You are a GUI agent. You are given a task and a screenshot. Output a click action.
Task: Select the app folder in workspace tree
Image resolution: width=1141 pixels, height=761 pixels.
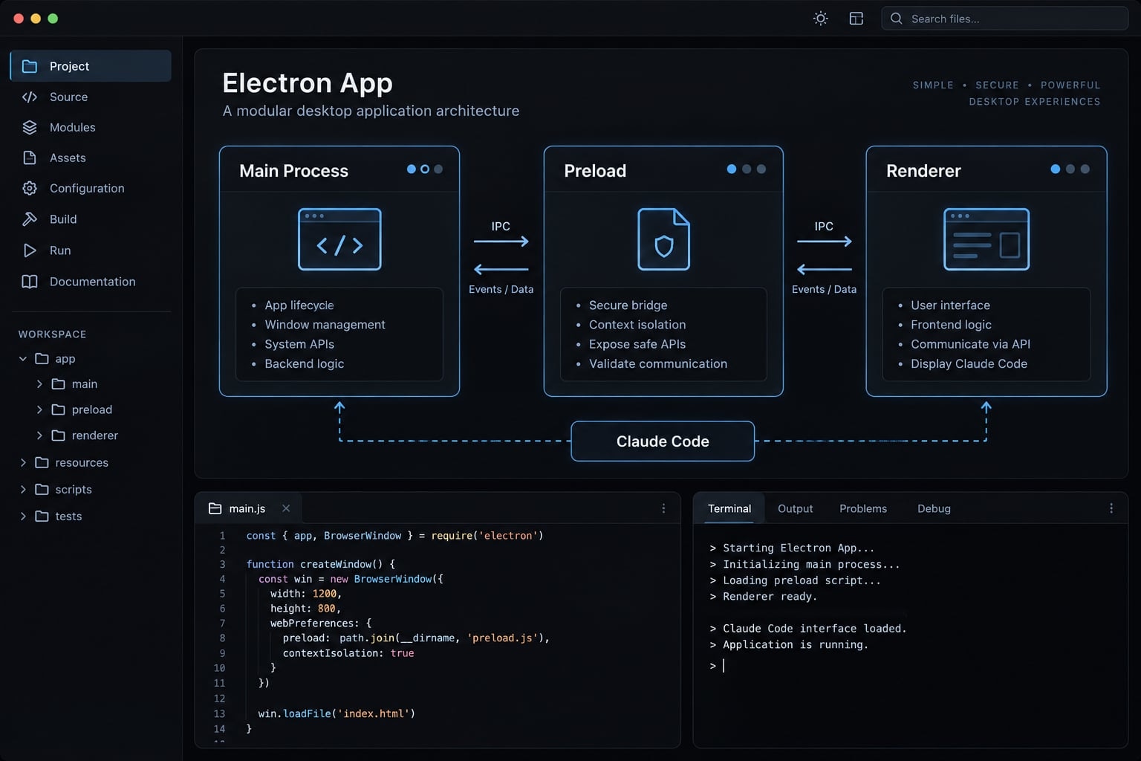pyautogui.click(x=56, y=359)
